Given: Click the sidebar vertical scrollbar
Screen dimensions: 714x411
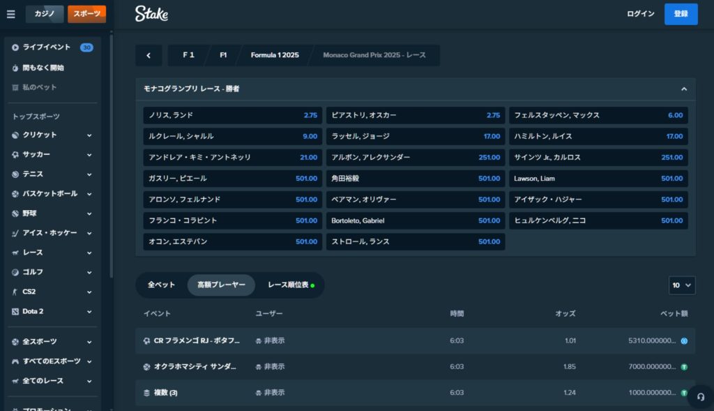Looking at the screenshot, I should [x=111, y=155].
